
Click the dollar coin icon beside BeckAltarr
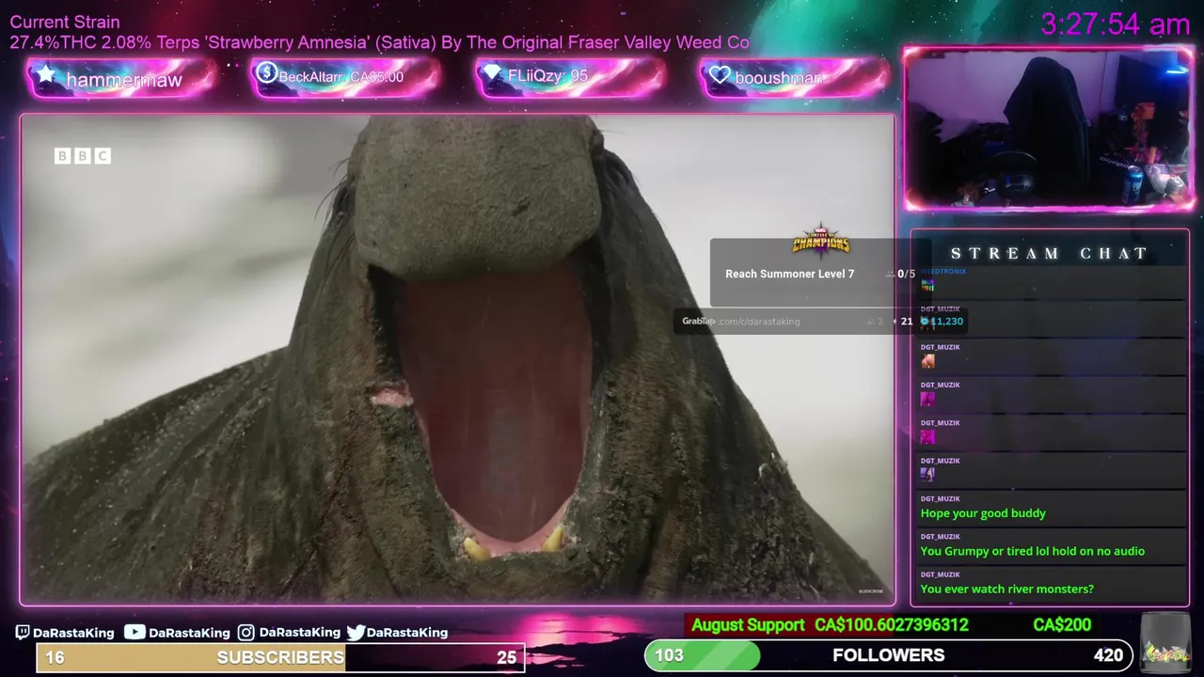pyautogui.click(x=266, y=72)
